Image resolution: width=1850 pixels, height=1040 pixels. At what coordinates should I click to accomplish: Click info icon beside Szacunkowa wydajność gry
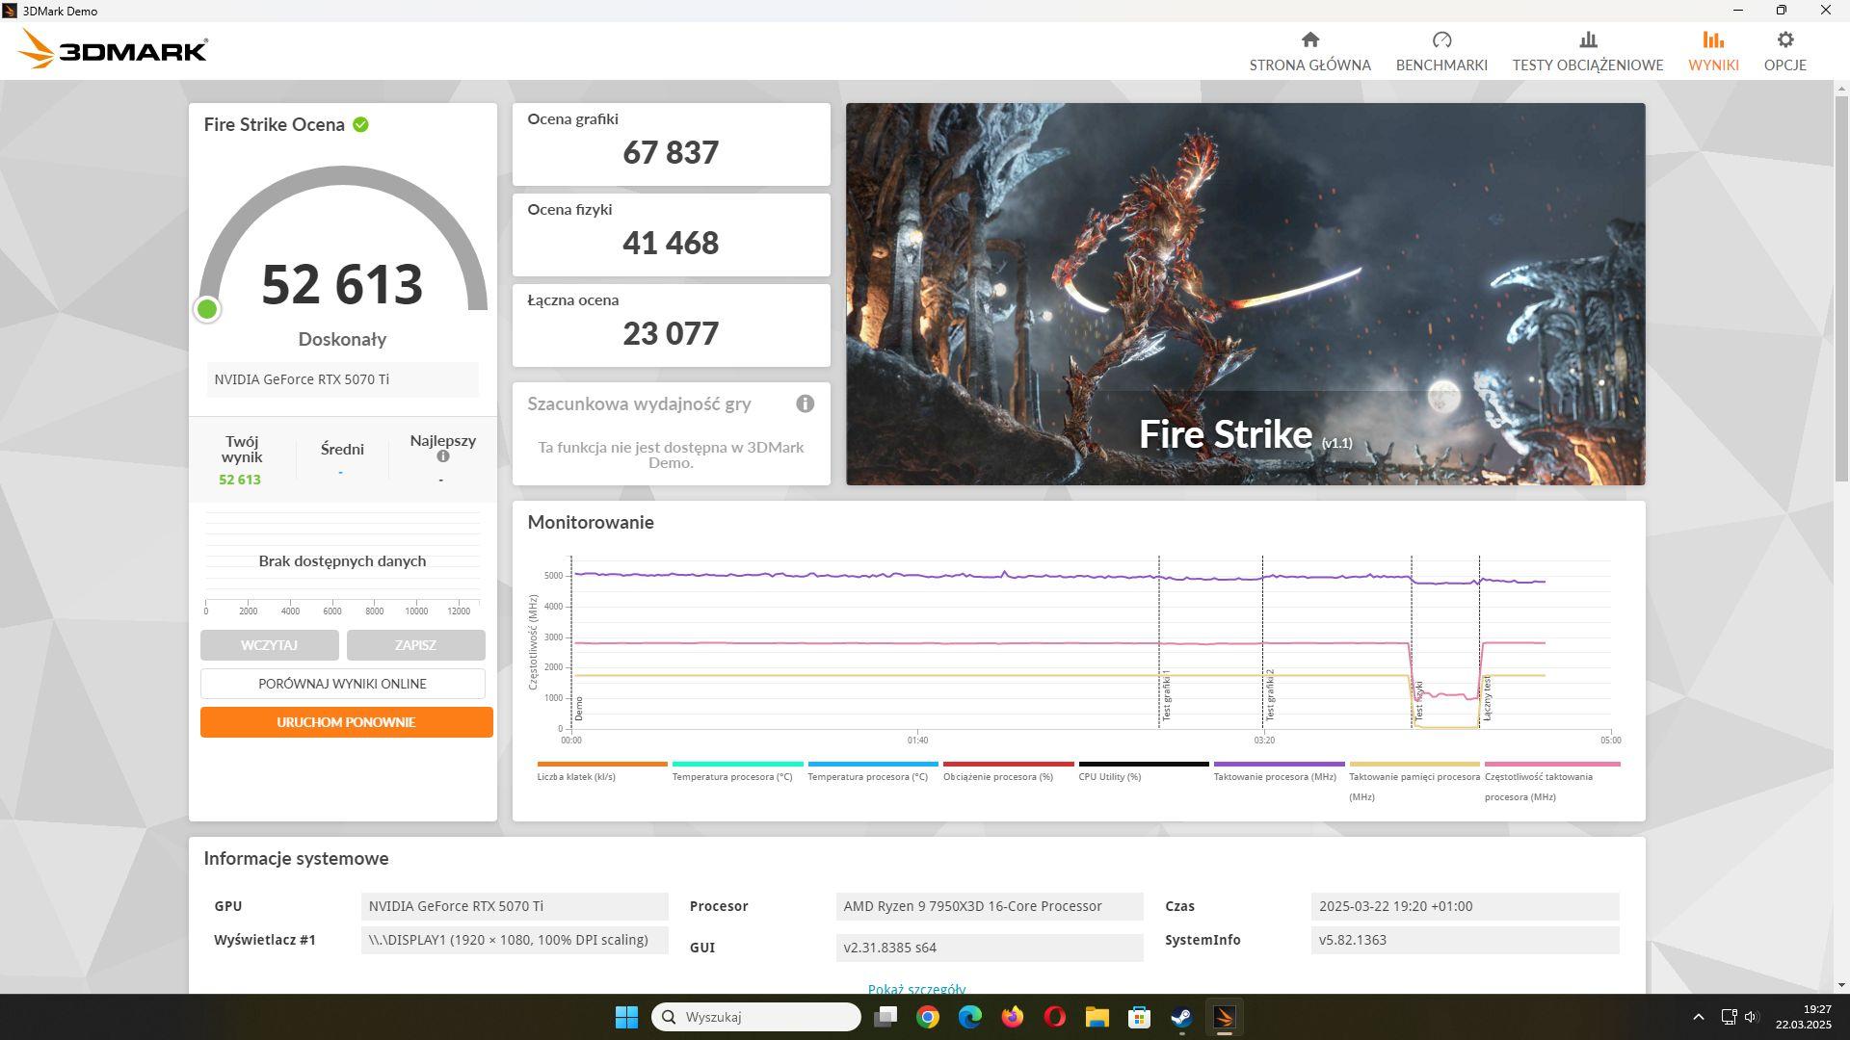point(805,403)
